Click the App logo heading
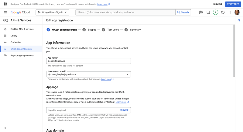243x132 pixels. tap(52, 87)
